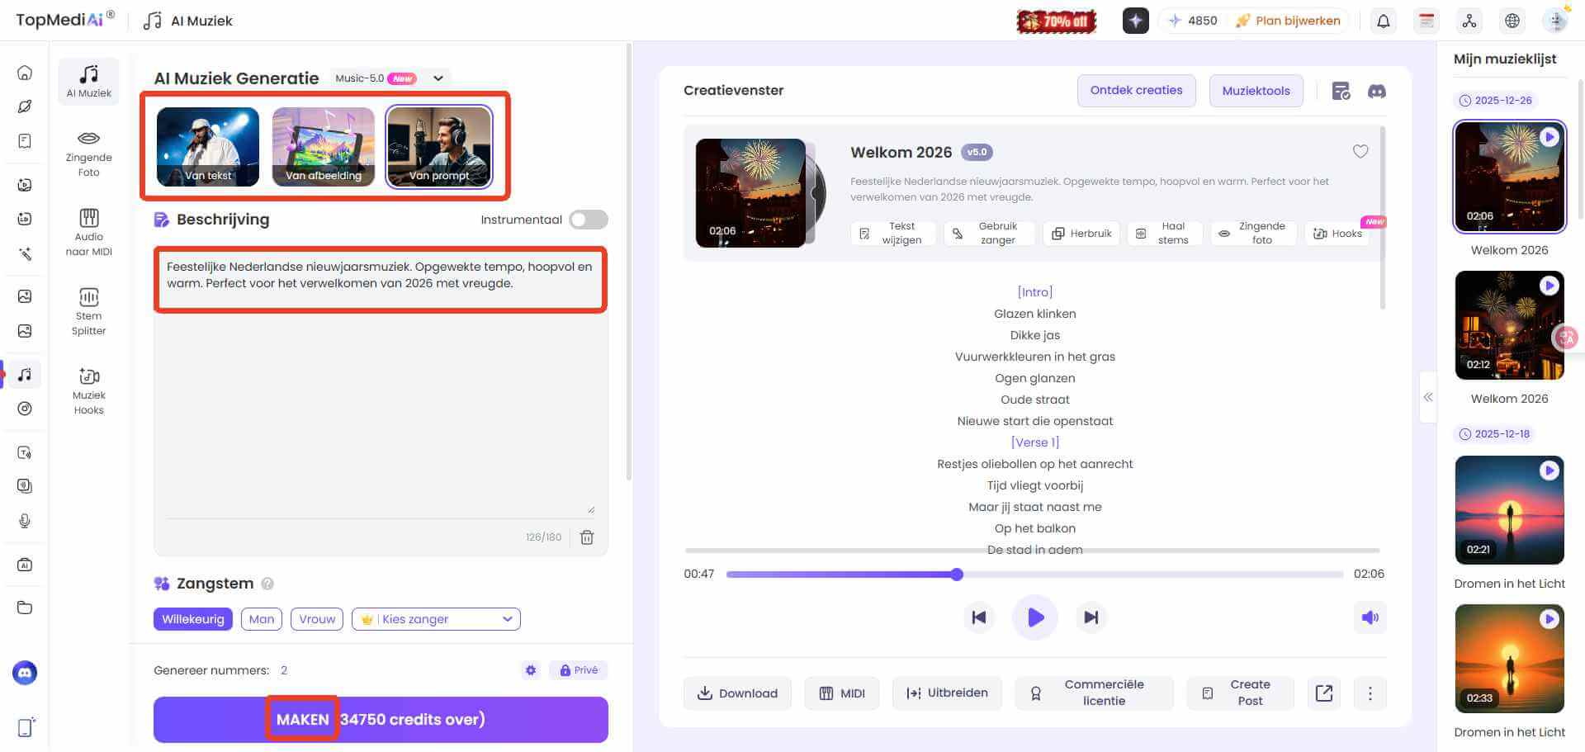Mute audio with the speaker icon
The height and width of the screenshot is (752, 1585).
click(x=1370, y=617)
